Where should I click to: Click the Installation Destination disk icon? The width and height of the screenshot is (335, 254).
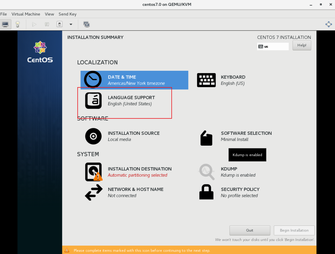94,172
